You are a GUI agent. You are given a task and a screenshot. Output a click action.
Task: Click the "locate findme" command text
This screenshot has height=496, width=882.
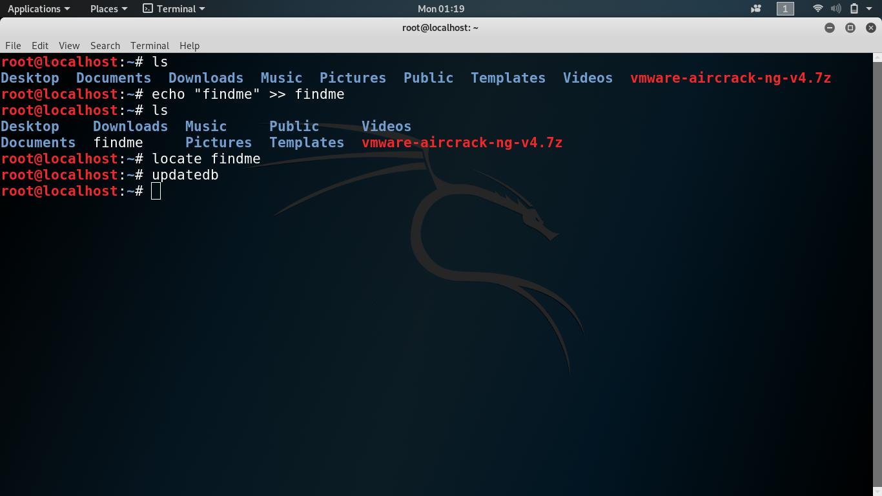click(206, 159)
